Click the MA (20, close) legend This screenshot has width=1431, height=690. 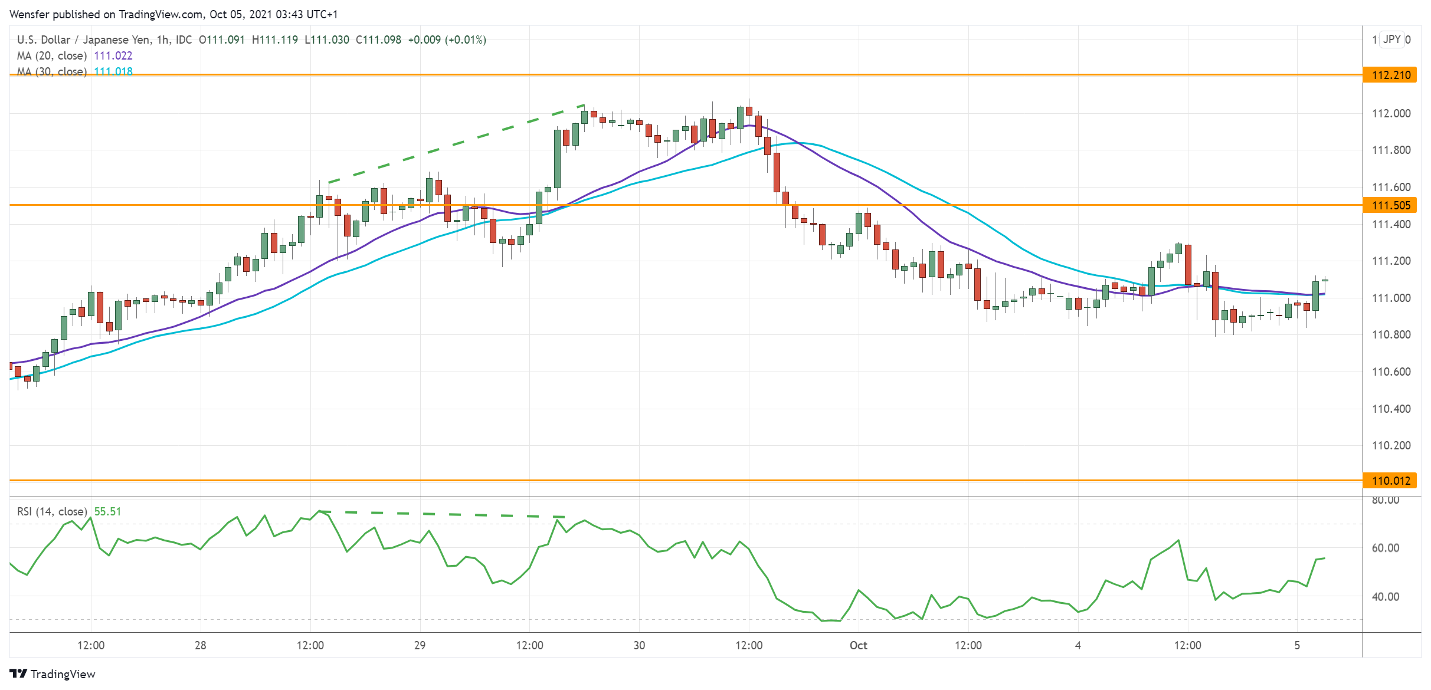point(52,56)
